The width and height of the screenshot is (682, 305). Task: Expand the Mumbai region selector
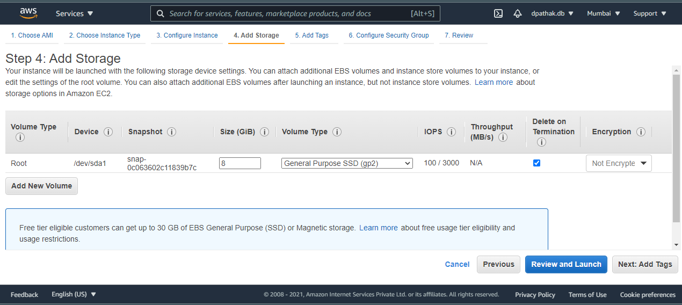pos(603,13)
